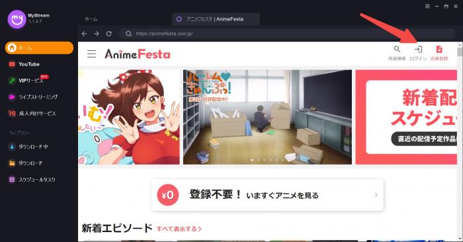This screenshot has height=242, width=463.
Task: Click the すべて表示する link
Action: pyautogui.click(x=179, y=229)
